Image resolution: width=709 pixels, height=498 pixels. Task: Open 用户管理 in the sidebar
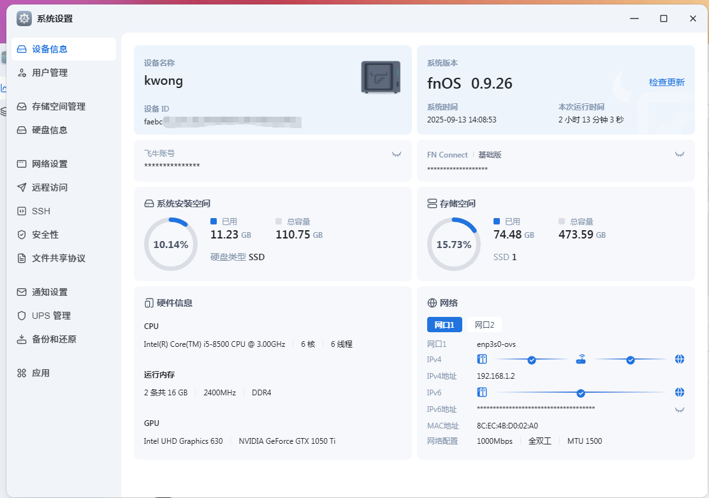(50, 73)
